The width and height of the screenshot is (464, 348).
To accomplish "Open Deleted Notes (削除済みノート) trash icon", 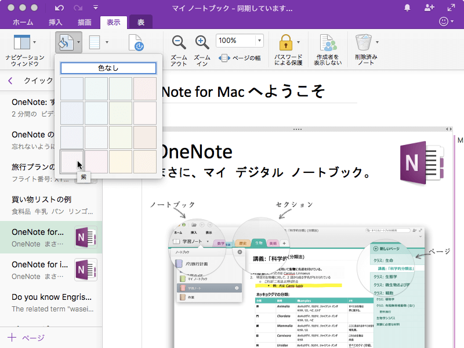I will (x=364, y=42).
